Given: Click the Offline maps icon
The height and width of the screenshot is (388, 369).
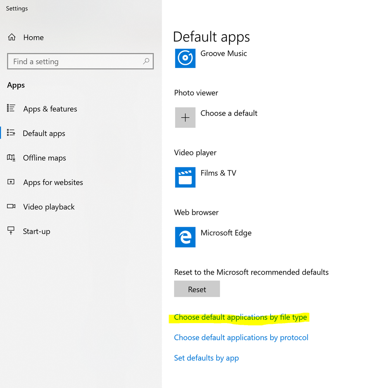Looking at the screenshot, I should pos(11,157).
